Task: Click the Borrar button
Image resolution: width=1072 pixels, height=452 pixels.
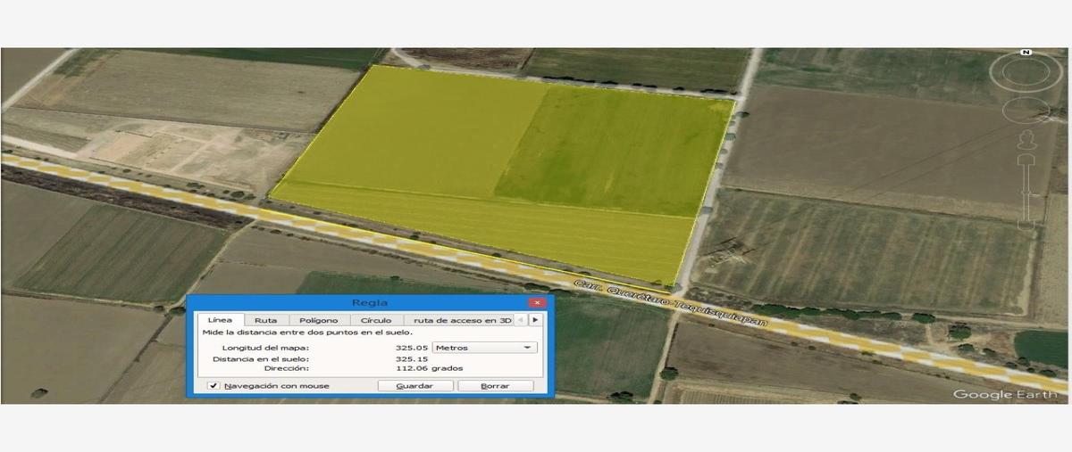Action: tap(495, 386)
